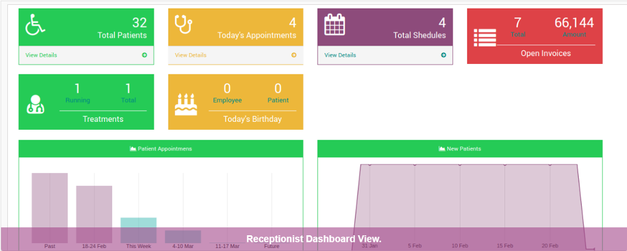Click the Employee birthday count
Screen dimensions: 627x251
(227, 89)
